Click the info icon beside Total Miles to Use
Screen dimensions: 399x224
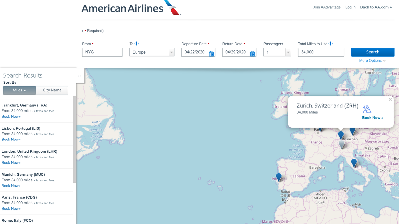(329, 43)
